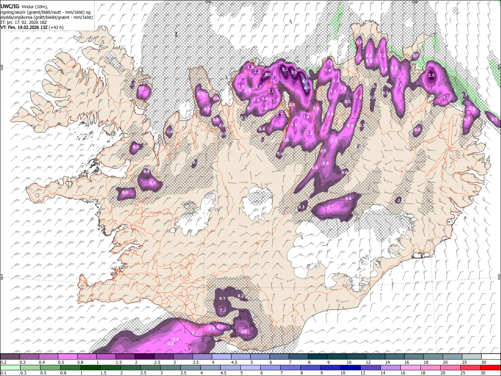Select the 3.6 precipitation value on the map
Viewport: 501px width, 376px height.
click(294, 72)
